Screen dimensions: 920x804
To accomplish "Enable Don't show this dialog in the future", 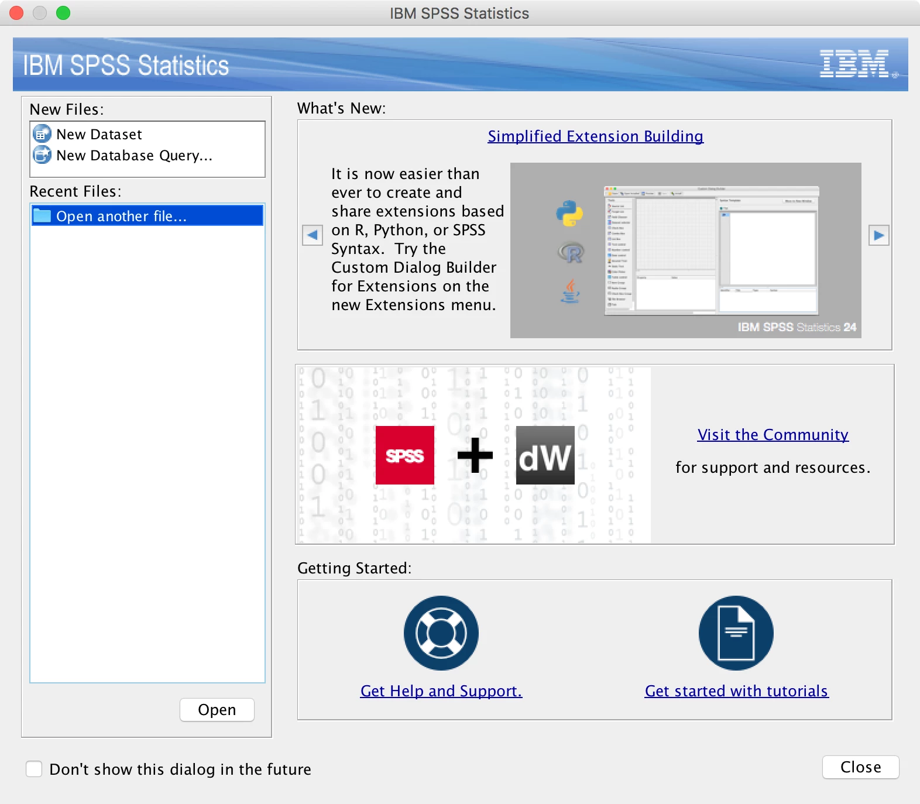I will tap(34, 769).
